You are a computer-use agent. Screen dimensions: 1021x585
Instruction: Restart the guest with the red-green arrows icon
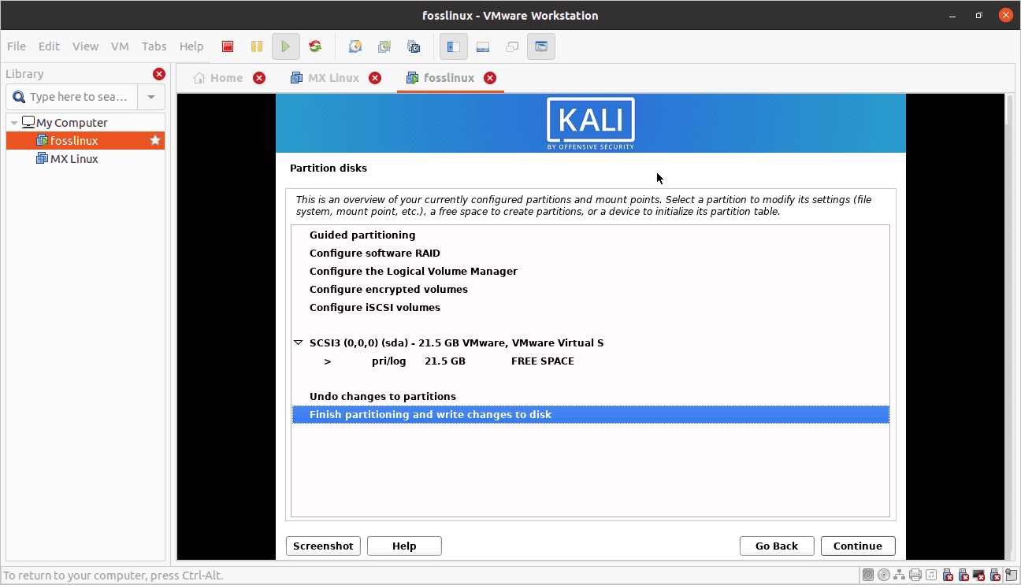[x=315, y=46]
